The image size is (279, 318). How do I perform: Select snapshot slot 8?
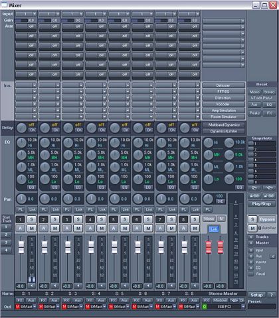[262, 182]
